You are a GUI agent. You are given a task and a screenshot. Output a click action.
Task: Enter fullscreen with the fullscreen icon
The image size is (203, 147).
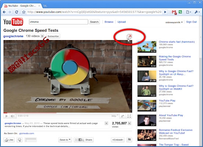(129, 116)
